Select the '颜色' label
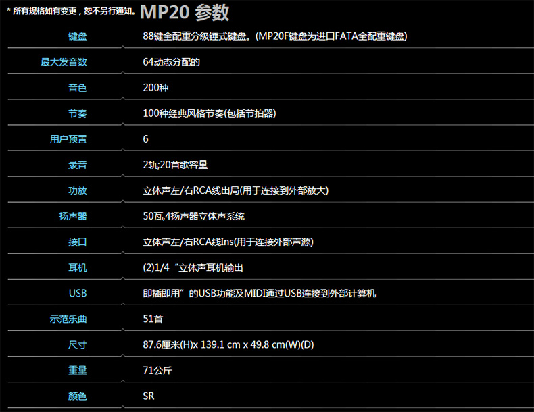This screenshot has width=534, height=412. pyautogui.click(x=78, y=396)
